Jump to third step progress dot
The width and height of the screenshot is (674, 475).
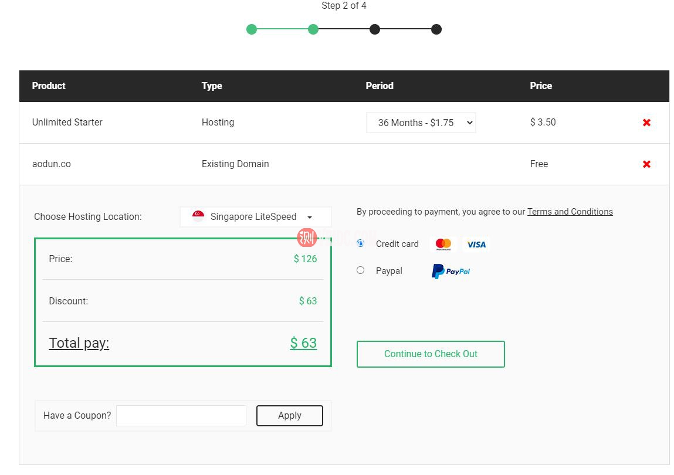pos(375,29)
